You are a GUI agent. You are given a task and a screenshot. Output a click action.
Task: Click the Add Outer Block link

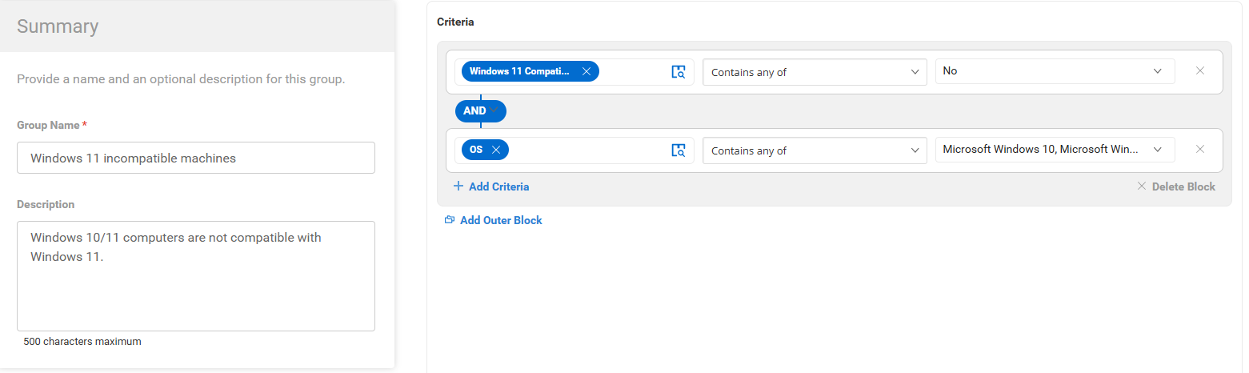pos(501,220)
